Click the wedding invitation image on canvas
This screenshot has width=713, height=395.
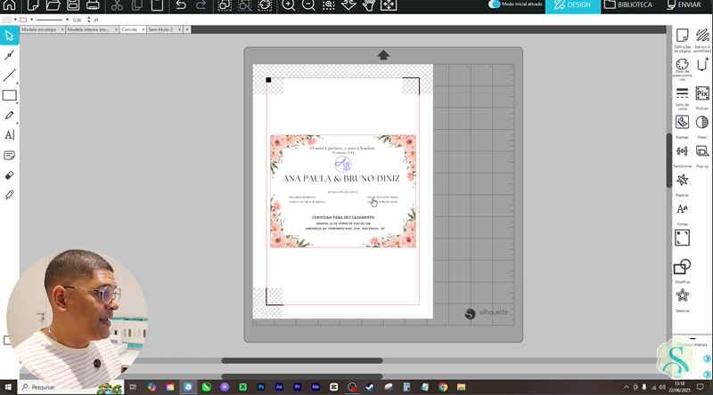(343, 191)
